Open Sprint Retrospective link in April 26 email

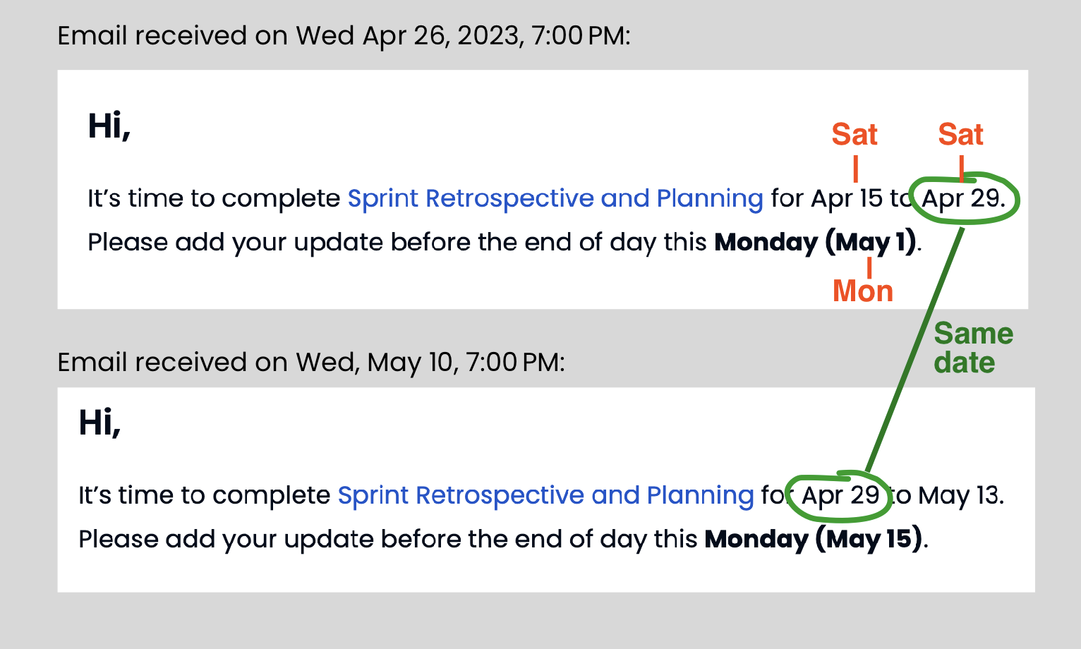click(x=555, y=199)
